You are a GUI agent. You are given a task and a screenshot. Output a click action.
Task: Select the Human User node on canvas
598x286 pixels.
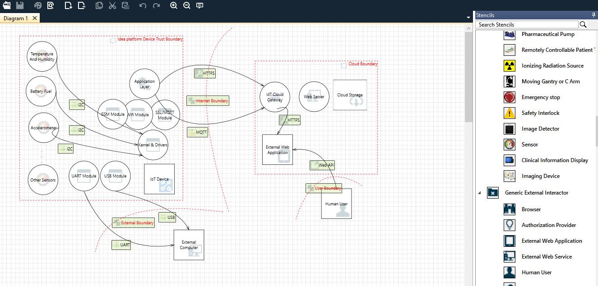(x=336, y=204)
